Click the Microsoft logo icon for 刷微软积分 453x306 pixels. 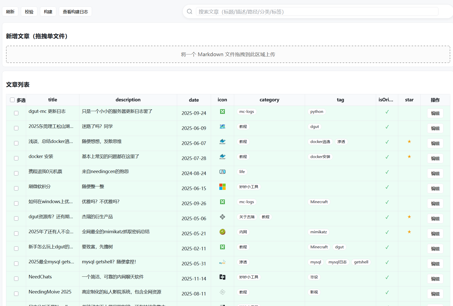[x=222, y=187]
